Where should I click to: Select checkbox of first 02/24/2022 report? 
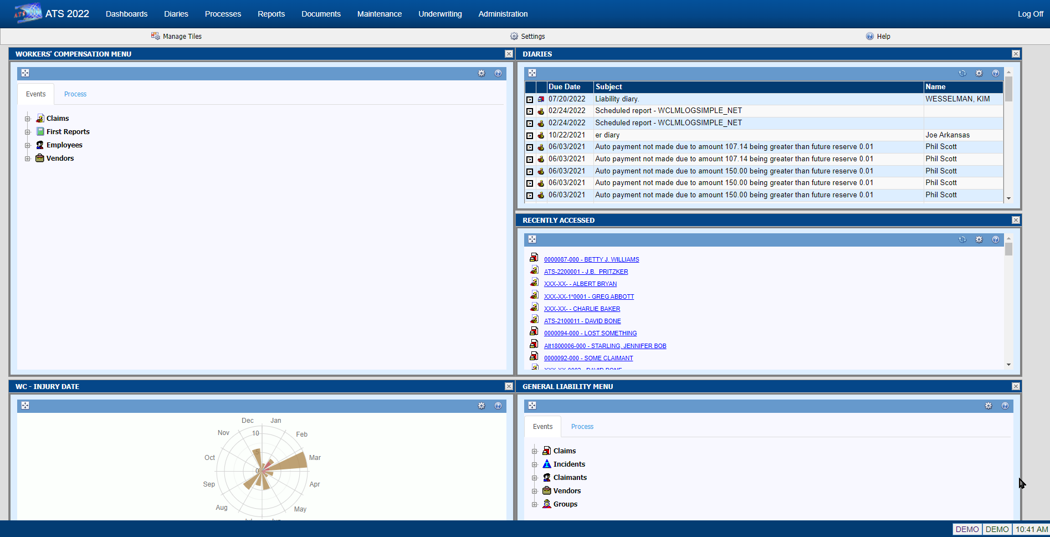pos(530,111)
